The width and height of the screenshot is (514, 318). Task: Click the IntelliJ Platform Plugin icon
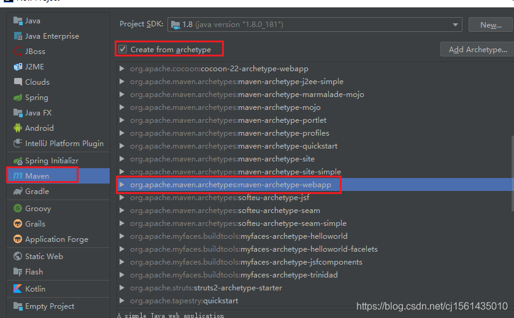click(18, 144)
